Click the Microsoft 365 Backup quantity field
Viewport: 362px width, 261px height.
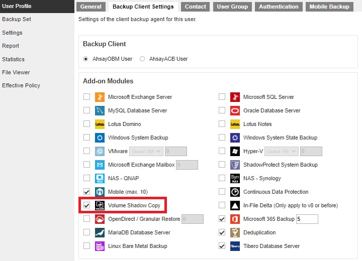307,219
